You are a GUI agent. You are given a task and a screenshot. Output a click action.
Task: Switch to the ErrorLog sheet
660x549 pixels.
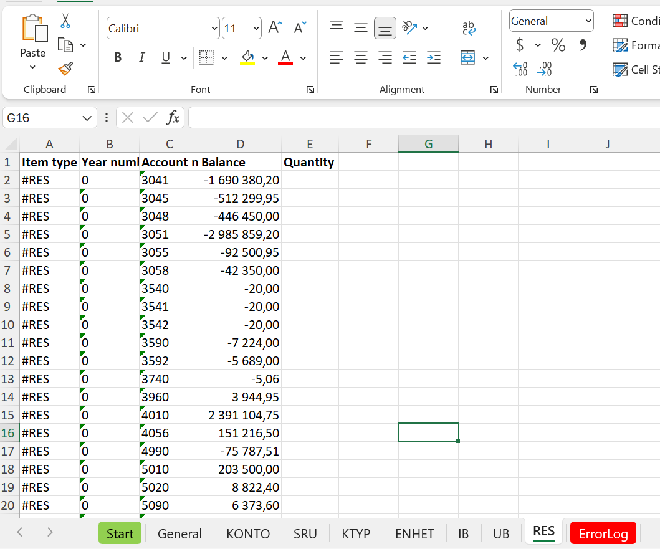[603, 533]
